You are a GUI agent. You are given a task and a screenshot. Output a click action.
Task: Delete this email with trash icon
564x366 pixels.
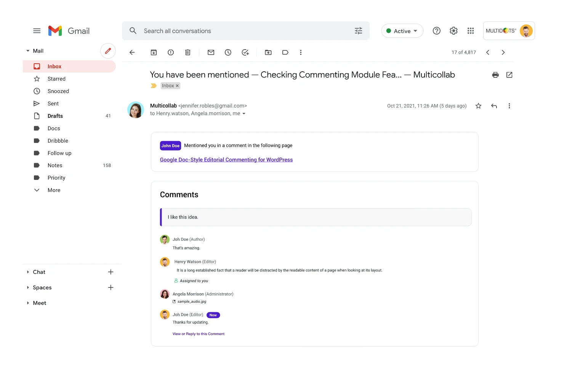(x=188, y=53)
